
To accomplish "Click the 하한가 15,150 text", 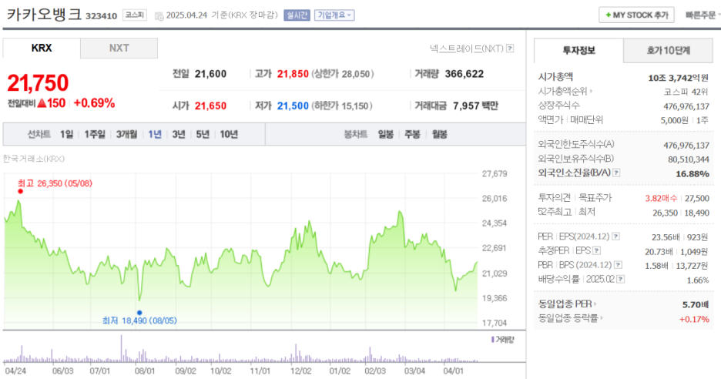I will point(342,106).
